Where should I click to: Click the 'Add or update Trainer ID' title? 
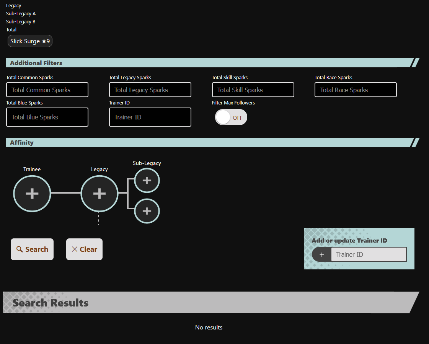[349, 240]
